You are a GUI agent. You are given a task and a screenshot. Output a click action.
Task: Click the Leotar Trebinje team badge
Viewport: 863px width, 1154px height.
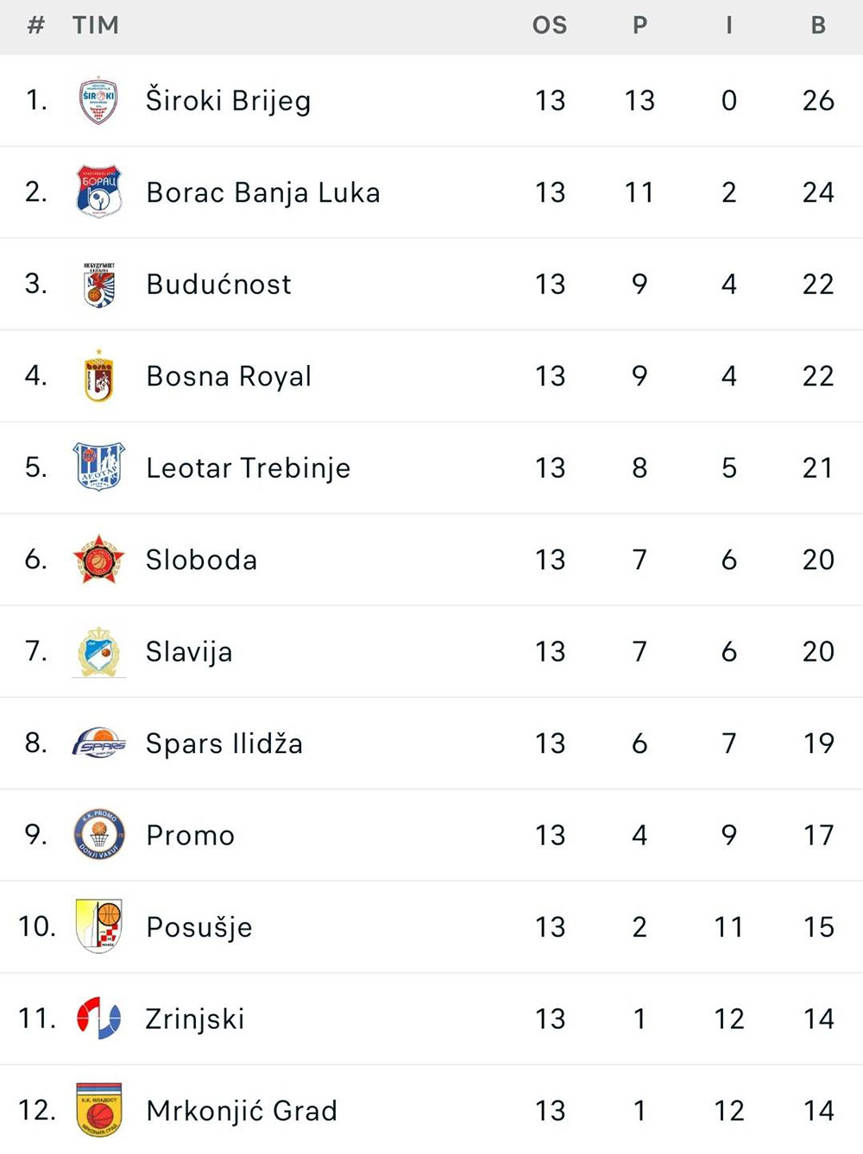[98, 467]
